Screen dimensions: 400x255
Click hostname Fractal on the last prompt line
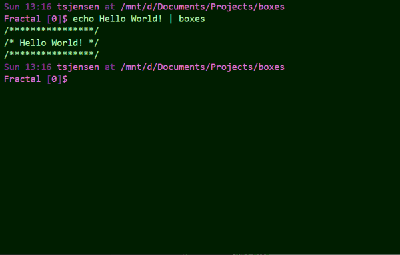pos(22,79)
